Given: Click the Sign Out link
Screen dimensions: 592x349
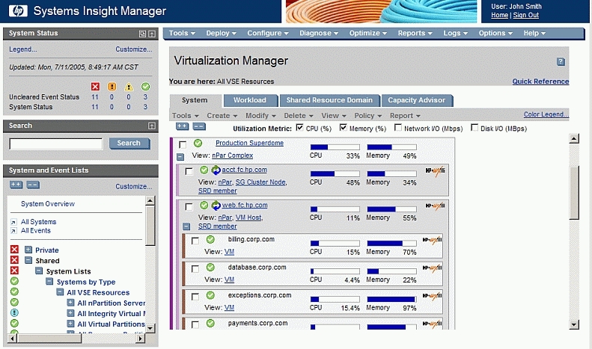Looking at the screenshot, I should coord(525,15).
